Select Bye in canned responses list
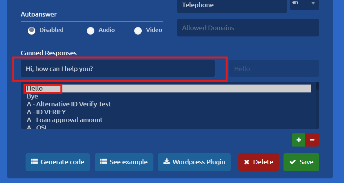 (32, 97)
